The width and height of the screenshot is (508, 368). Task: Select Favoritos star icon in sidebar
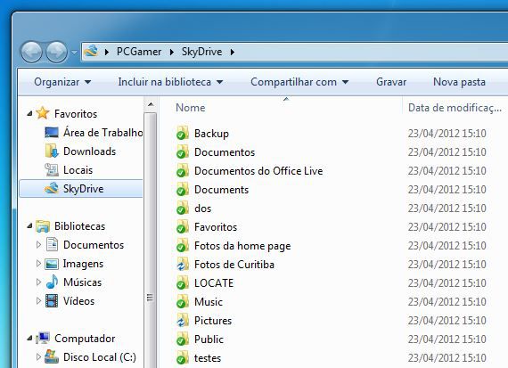coord(43,113)
